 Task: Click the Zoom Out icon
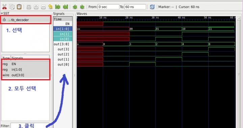point(44,7)
